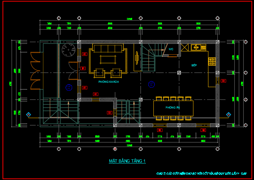Click the left armchair in living room
254x180 pixels.
[99, 72]
